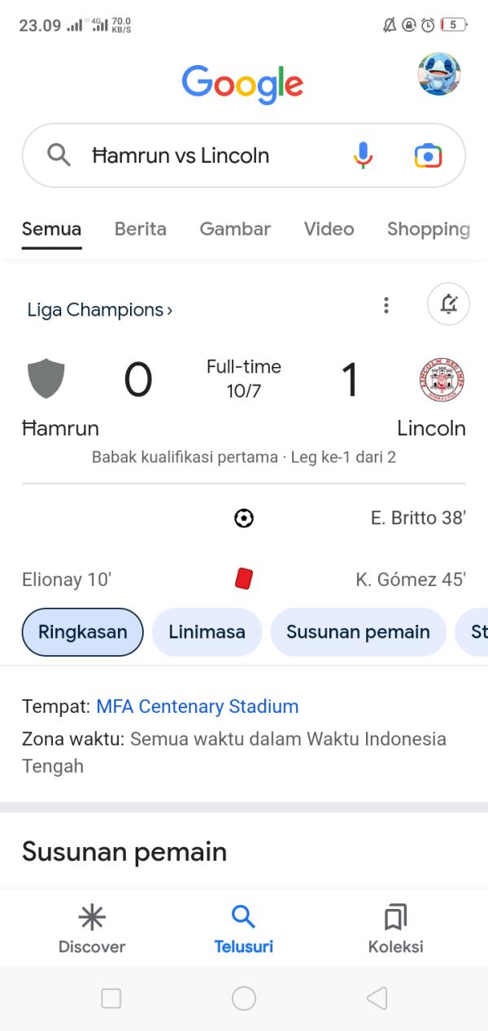The image size is (488, 1031).
Task: Open MFA Centenary Stadium link
Action: pos(198,706)
